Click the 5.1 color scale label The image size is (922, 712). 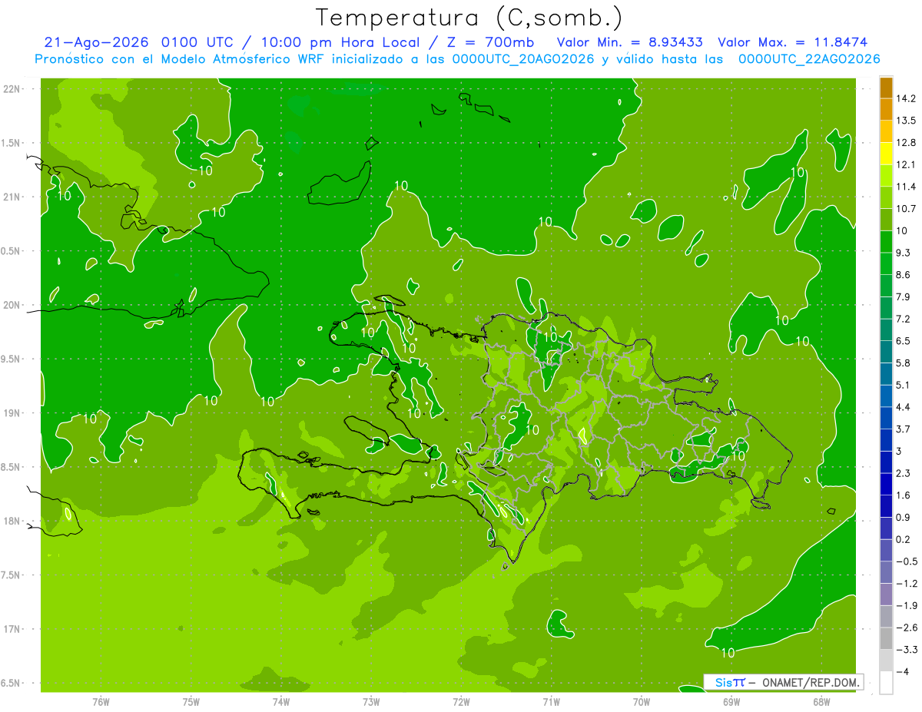coord(904,385)
